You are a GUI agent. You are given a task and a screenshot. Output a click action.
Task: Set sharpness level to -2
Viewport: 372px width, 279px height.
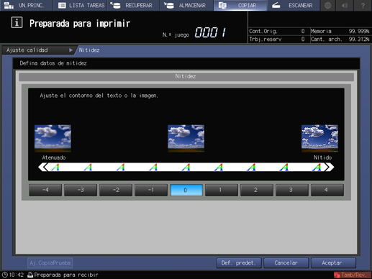click(x=116, y=190)
